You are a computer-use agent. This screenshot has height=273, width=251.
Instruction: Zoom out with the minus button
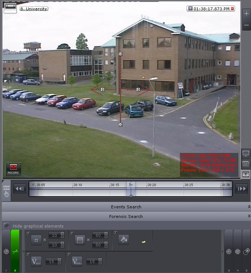click(246, 25)
